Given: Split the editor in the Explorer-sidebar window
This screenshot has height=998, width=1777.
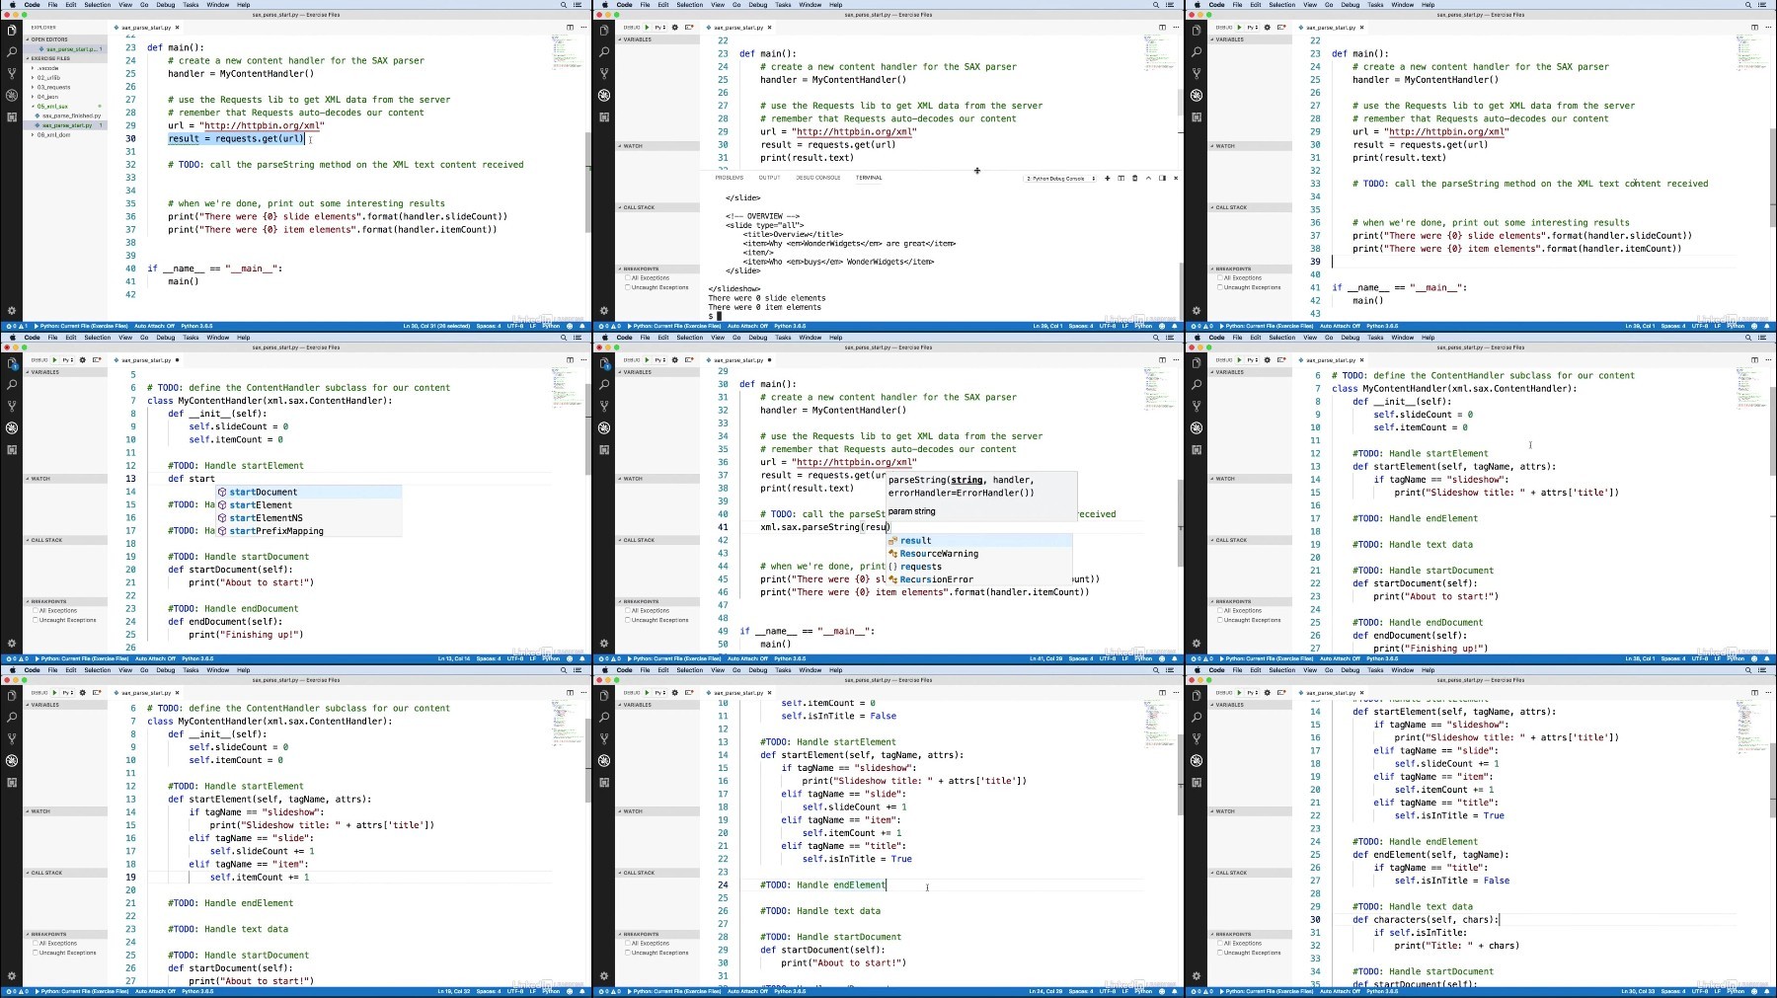Looking at the screenshot, I should point(570,28).
